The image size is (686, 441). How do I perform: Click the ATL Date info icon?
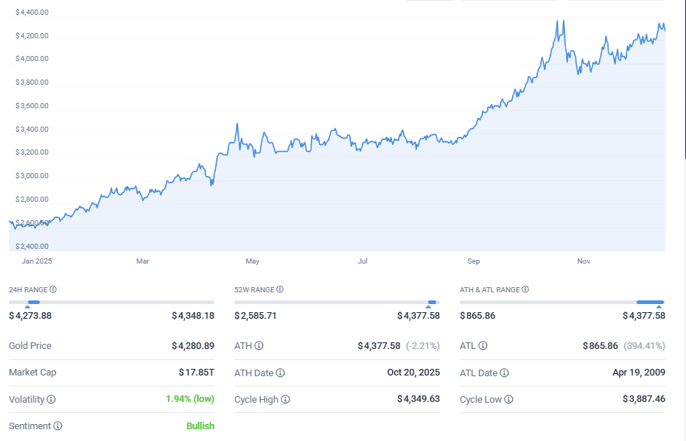(x=504, y=373)
